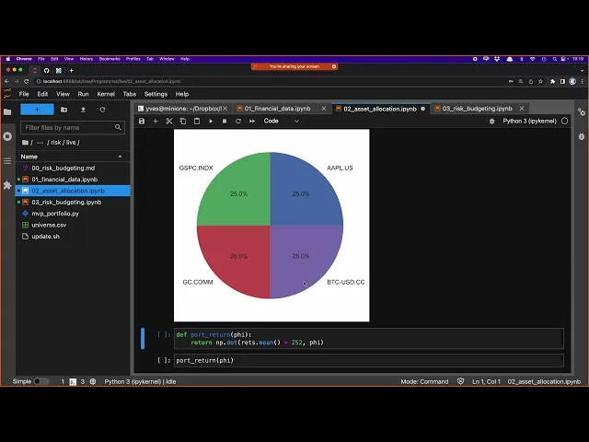The width and height of the screenshot is (589, 442).
Task: Open the extension manager puzzle icon
Action: [7, 185]
